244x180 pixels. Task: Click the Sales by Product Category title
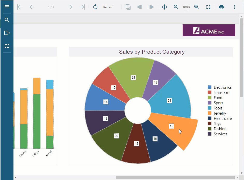click(152, 52)
